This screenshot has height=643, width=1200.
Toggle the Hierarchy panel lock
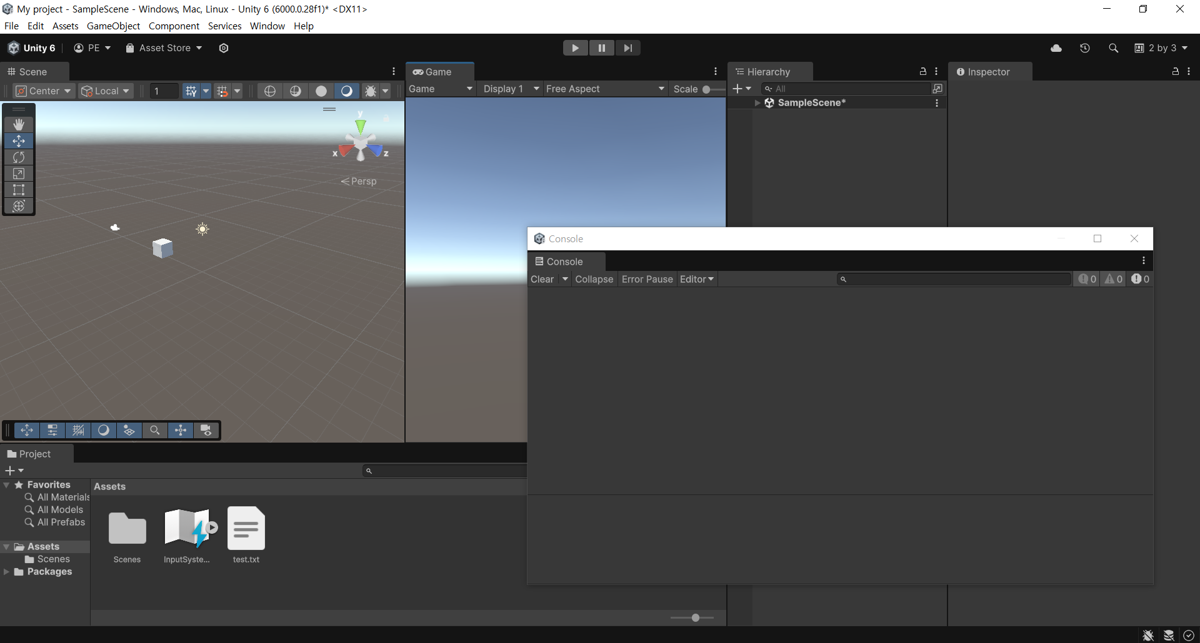click(923, 72)
